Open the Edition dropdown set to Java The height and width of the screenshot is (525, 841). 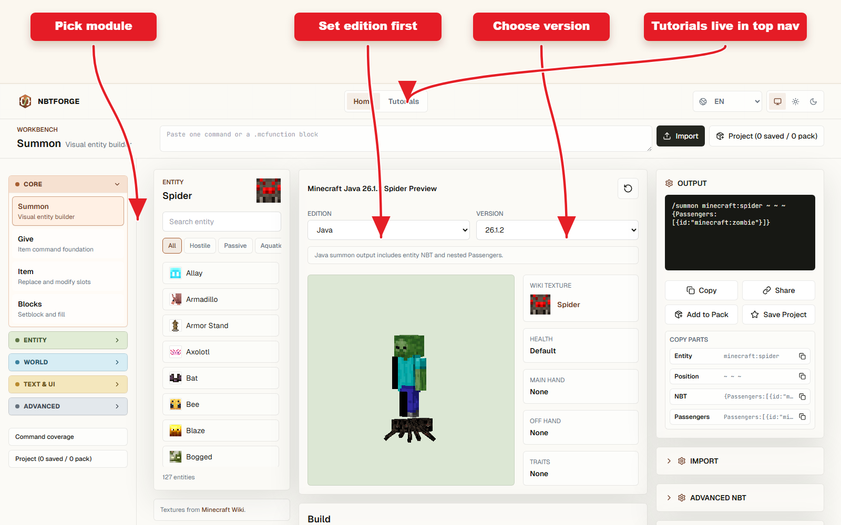click(x=388, y=230)
